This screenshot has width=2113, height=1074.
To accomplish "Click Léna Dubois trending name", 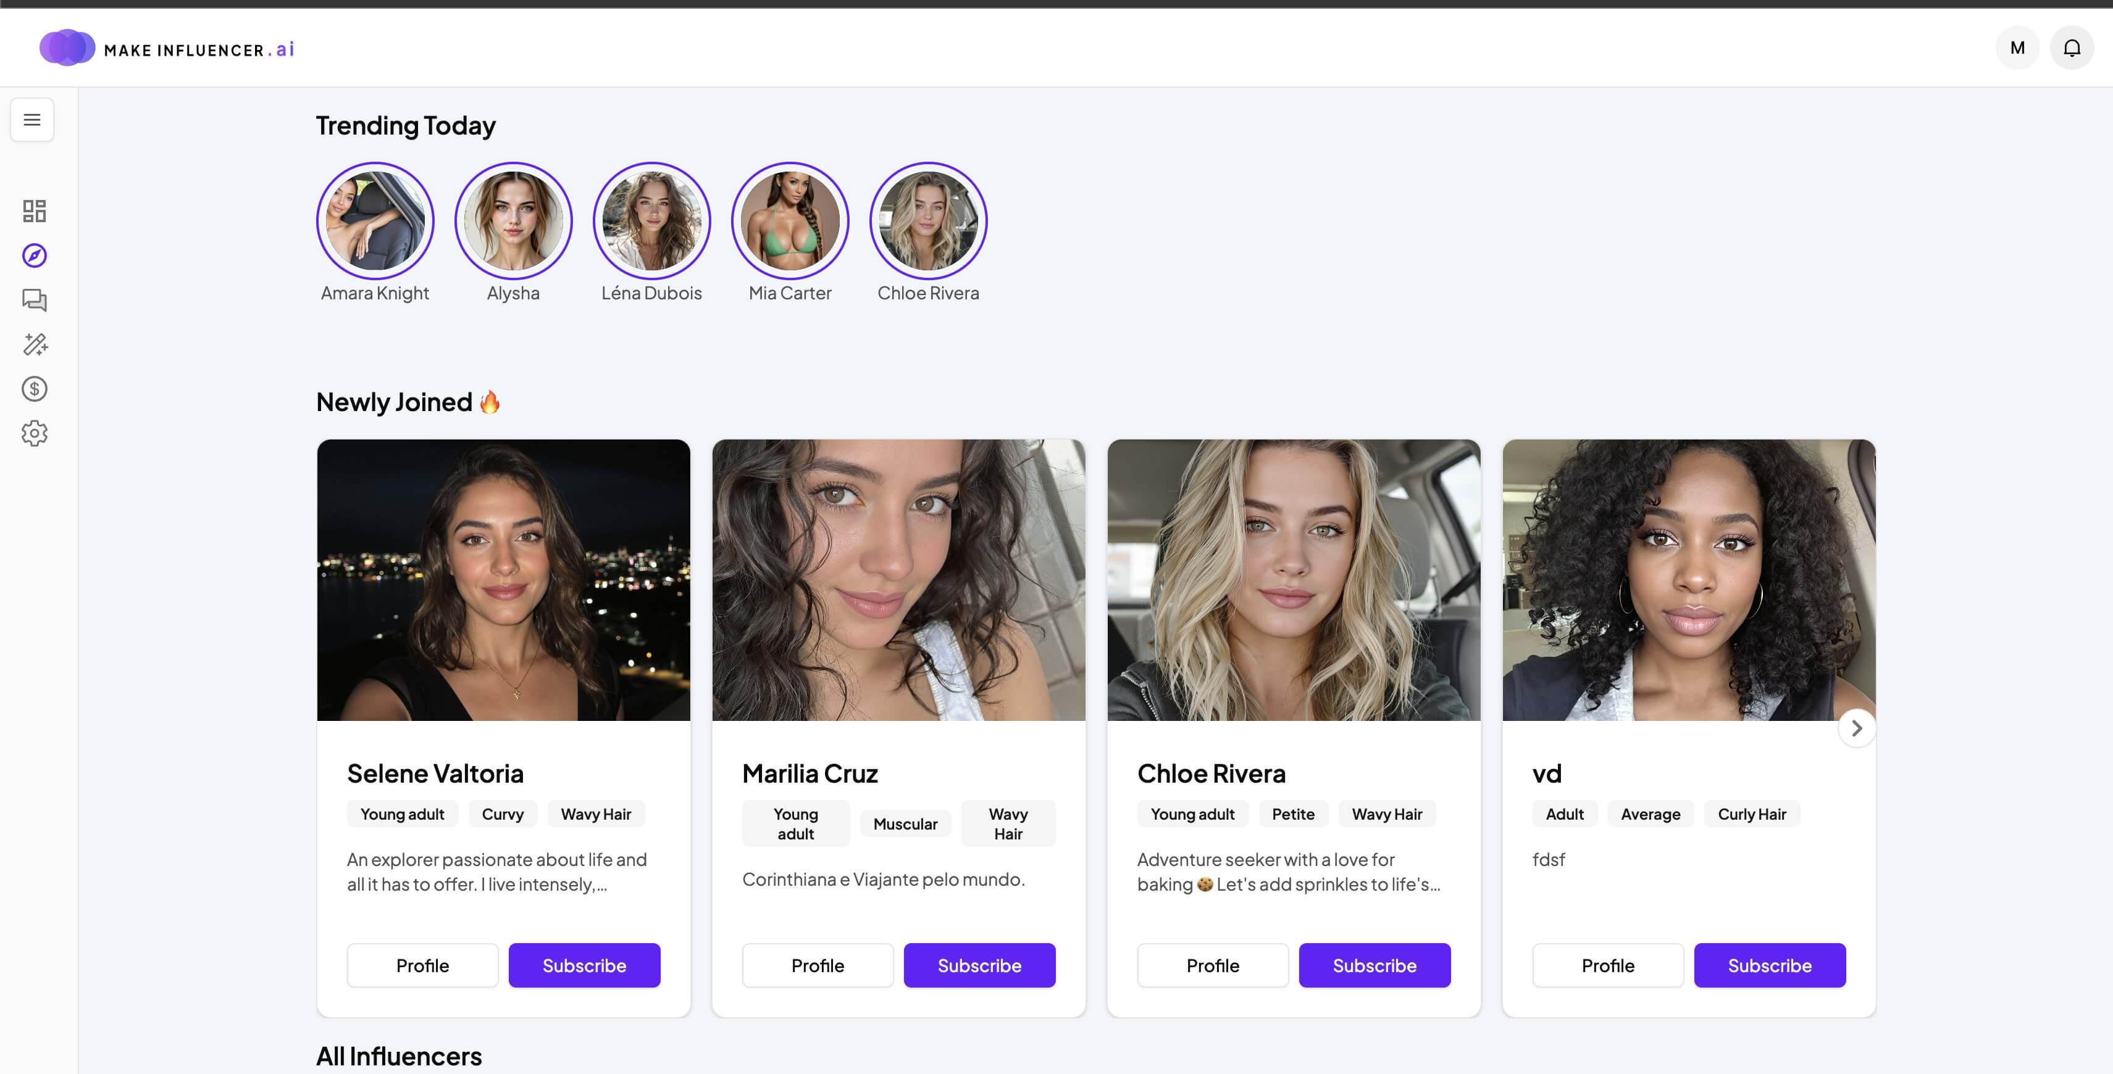I will 651,294.
